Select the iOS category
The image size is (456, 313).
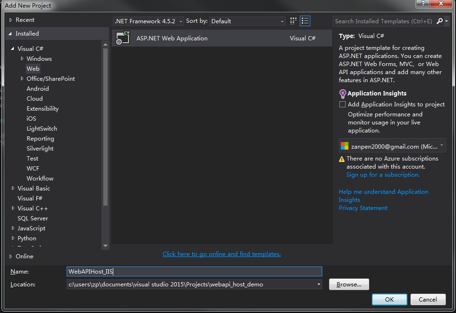tap(31, 119)
